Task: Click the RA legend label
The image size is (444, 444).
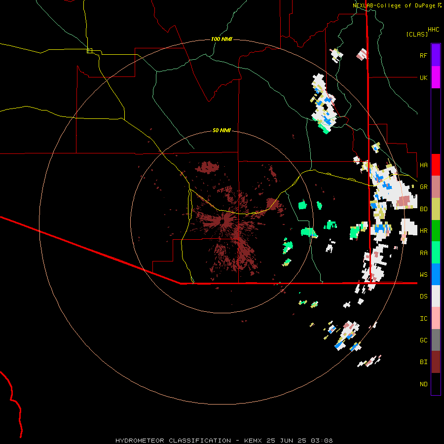Action: coord(423,253)
